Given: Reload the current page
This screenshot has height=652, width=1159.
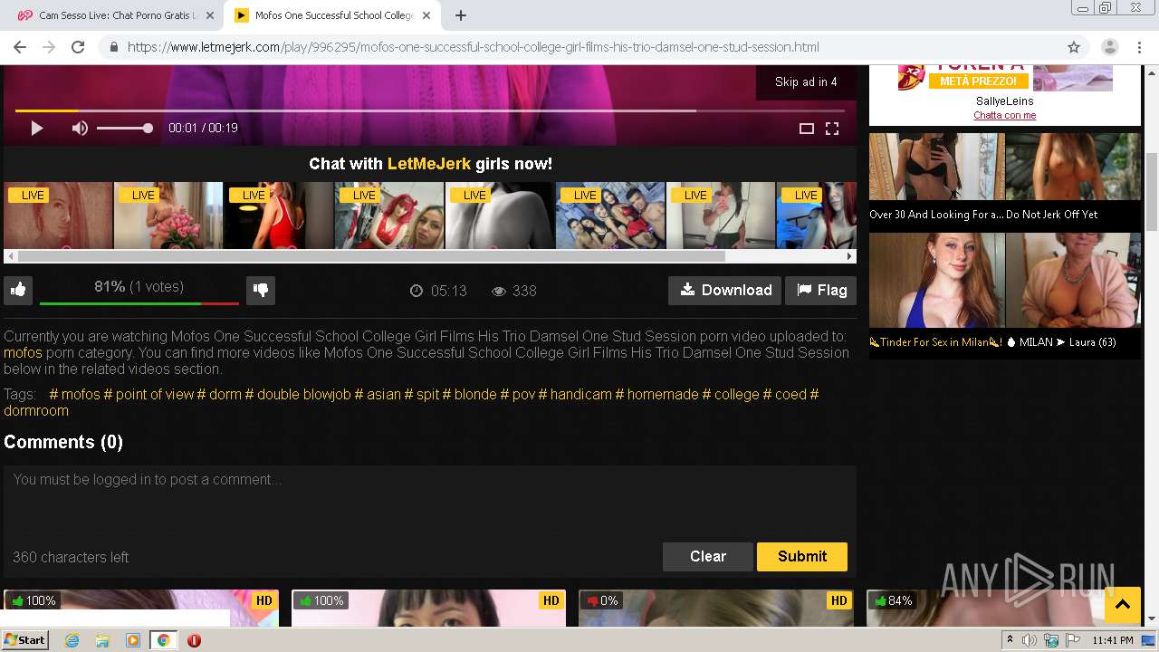Looking at the screenshot, I should point(78,47).
